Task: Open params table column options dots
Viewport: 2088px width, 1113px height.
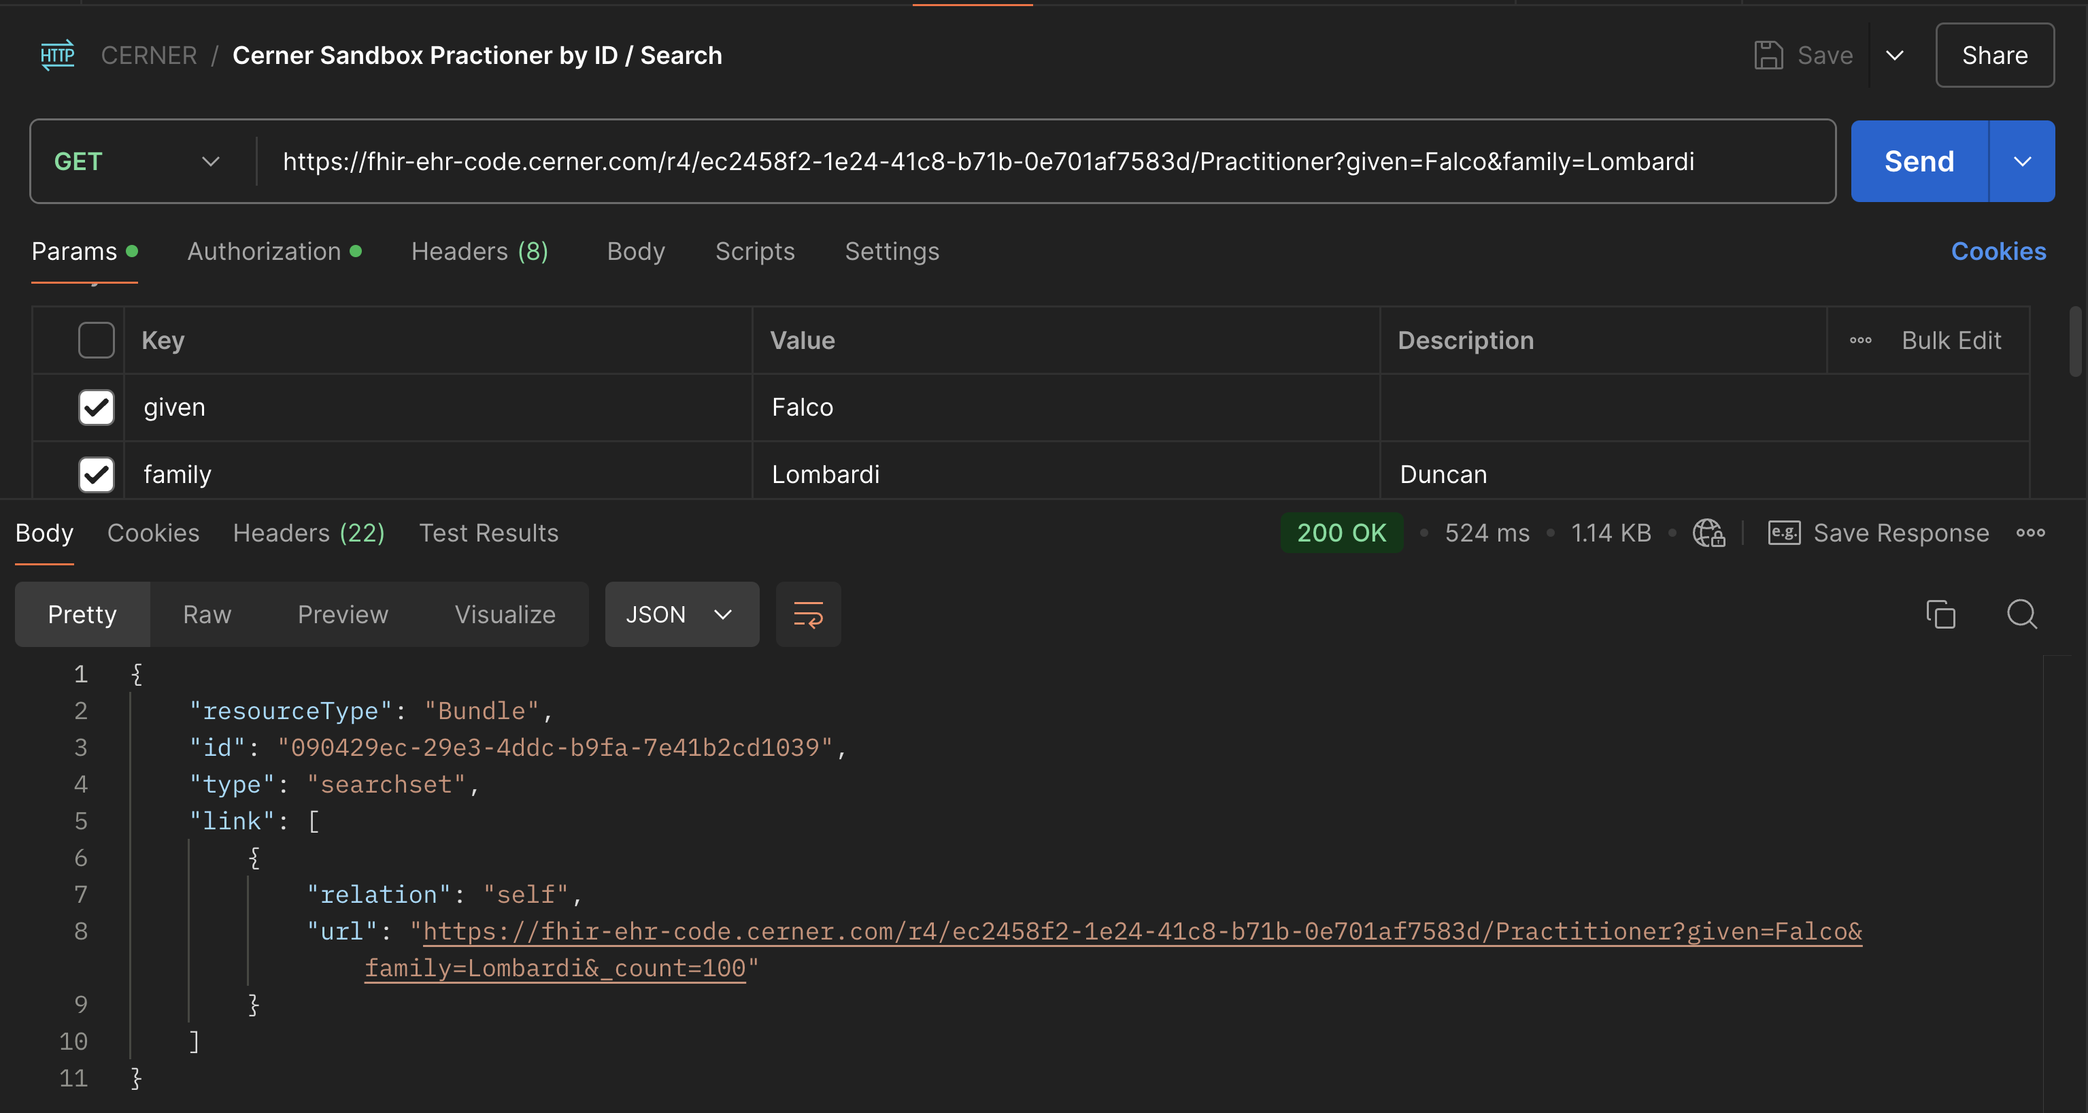Action: click(1860, 340)
